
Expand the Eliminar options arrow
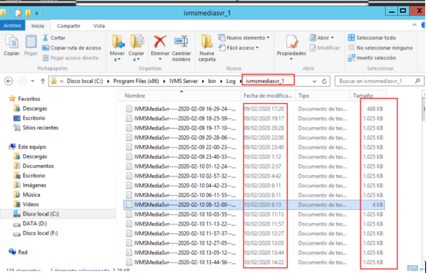(160, 59)
